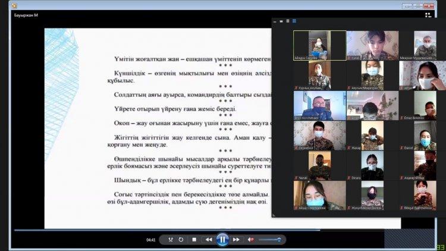Image resolution: width=446 pixels, height=251 pixels.
Task: Click the Dinara participant video tile
Action: coord(372,166)
